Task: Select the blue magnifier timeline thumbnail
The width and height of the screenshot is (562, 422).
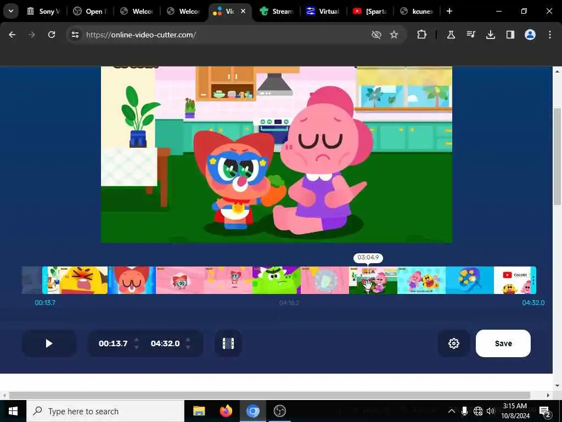Action: coord(470,280)
